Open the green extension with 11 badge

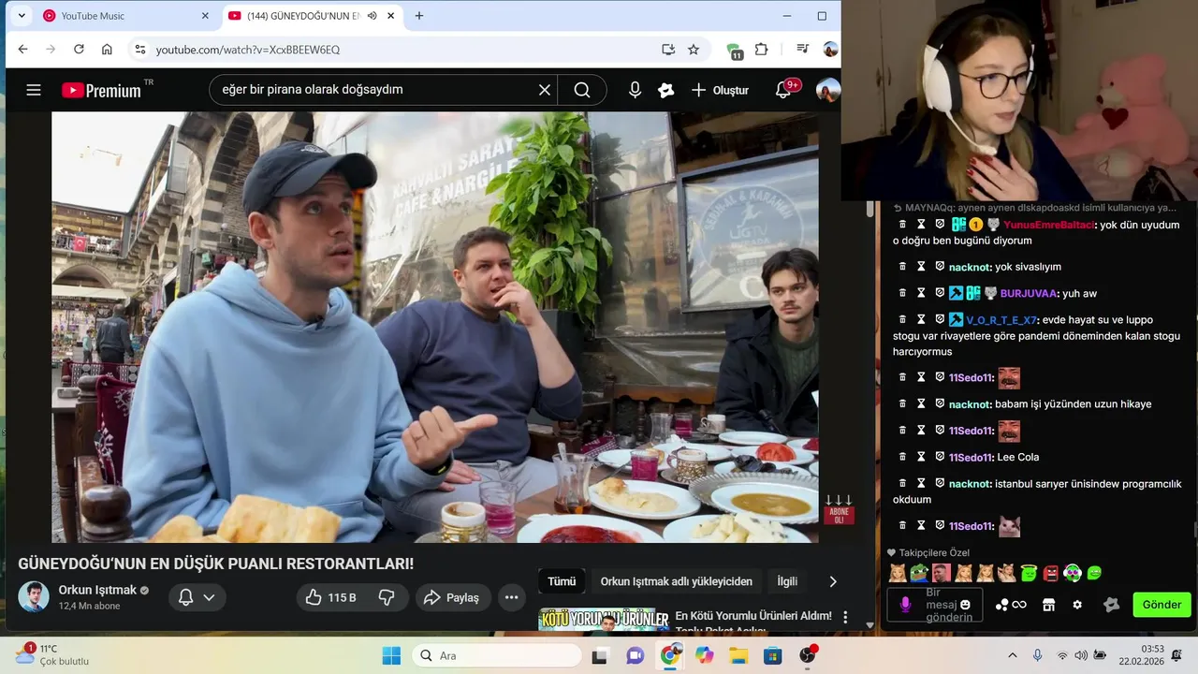tap(735, 51)
